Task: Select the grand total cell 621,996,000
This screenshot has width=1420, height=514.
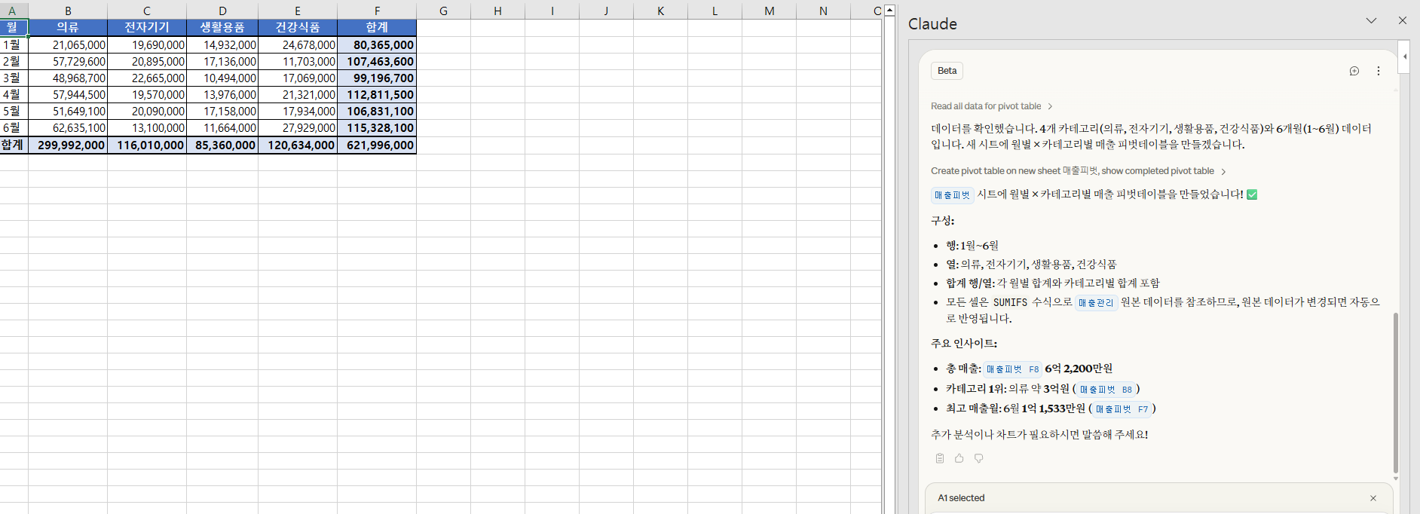Action: point(377,145)
